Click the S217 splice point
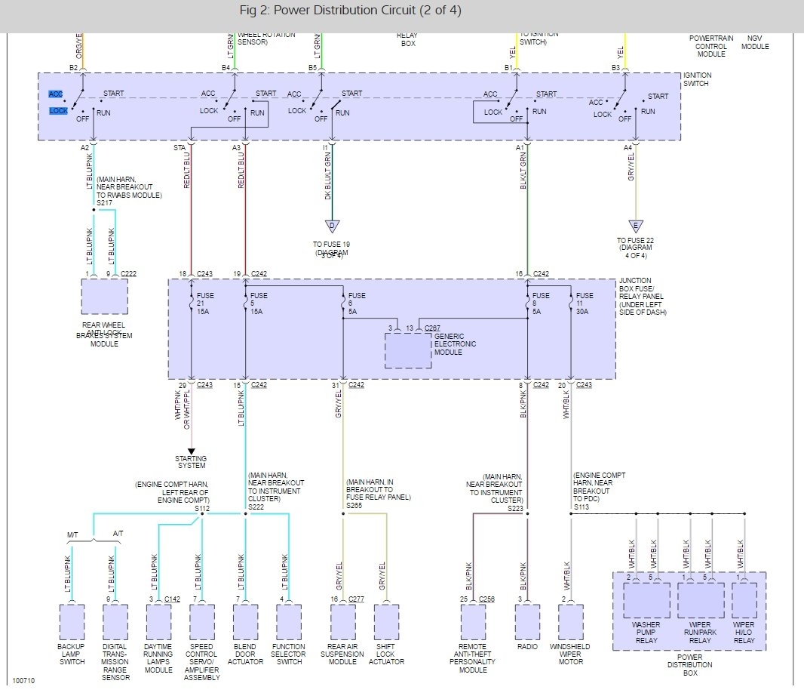804x696 pixels. point(94,209)
